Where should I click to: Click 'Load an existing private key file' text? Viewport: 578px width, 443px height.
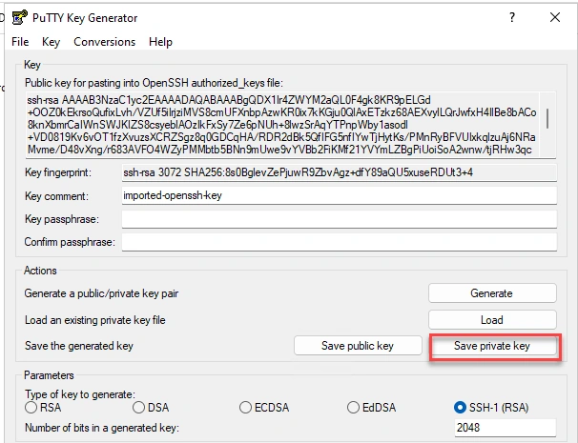tap(95, 320)
